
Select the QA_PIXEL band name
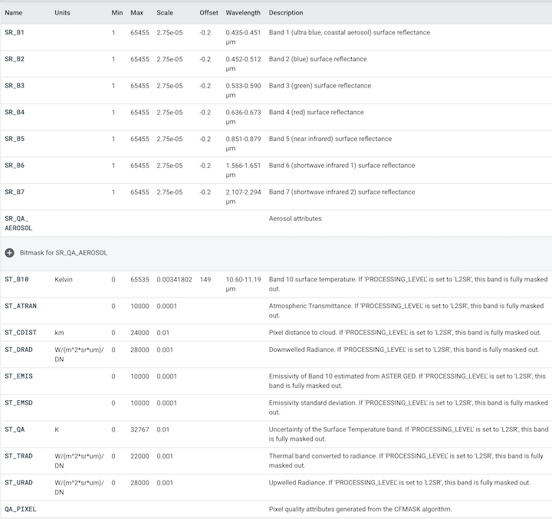coord(20,508)
